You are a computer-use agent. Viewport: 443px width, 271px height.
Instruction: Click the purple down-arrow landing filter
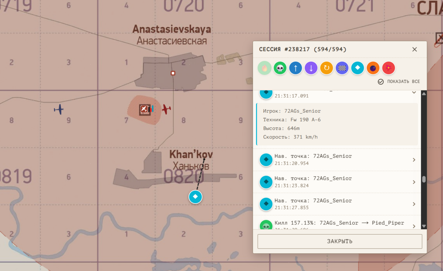(311, 68)
